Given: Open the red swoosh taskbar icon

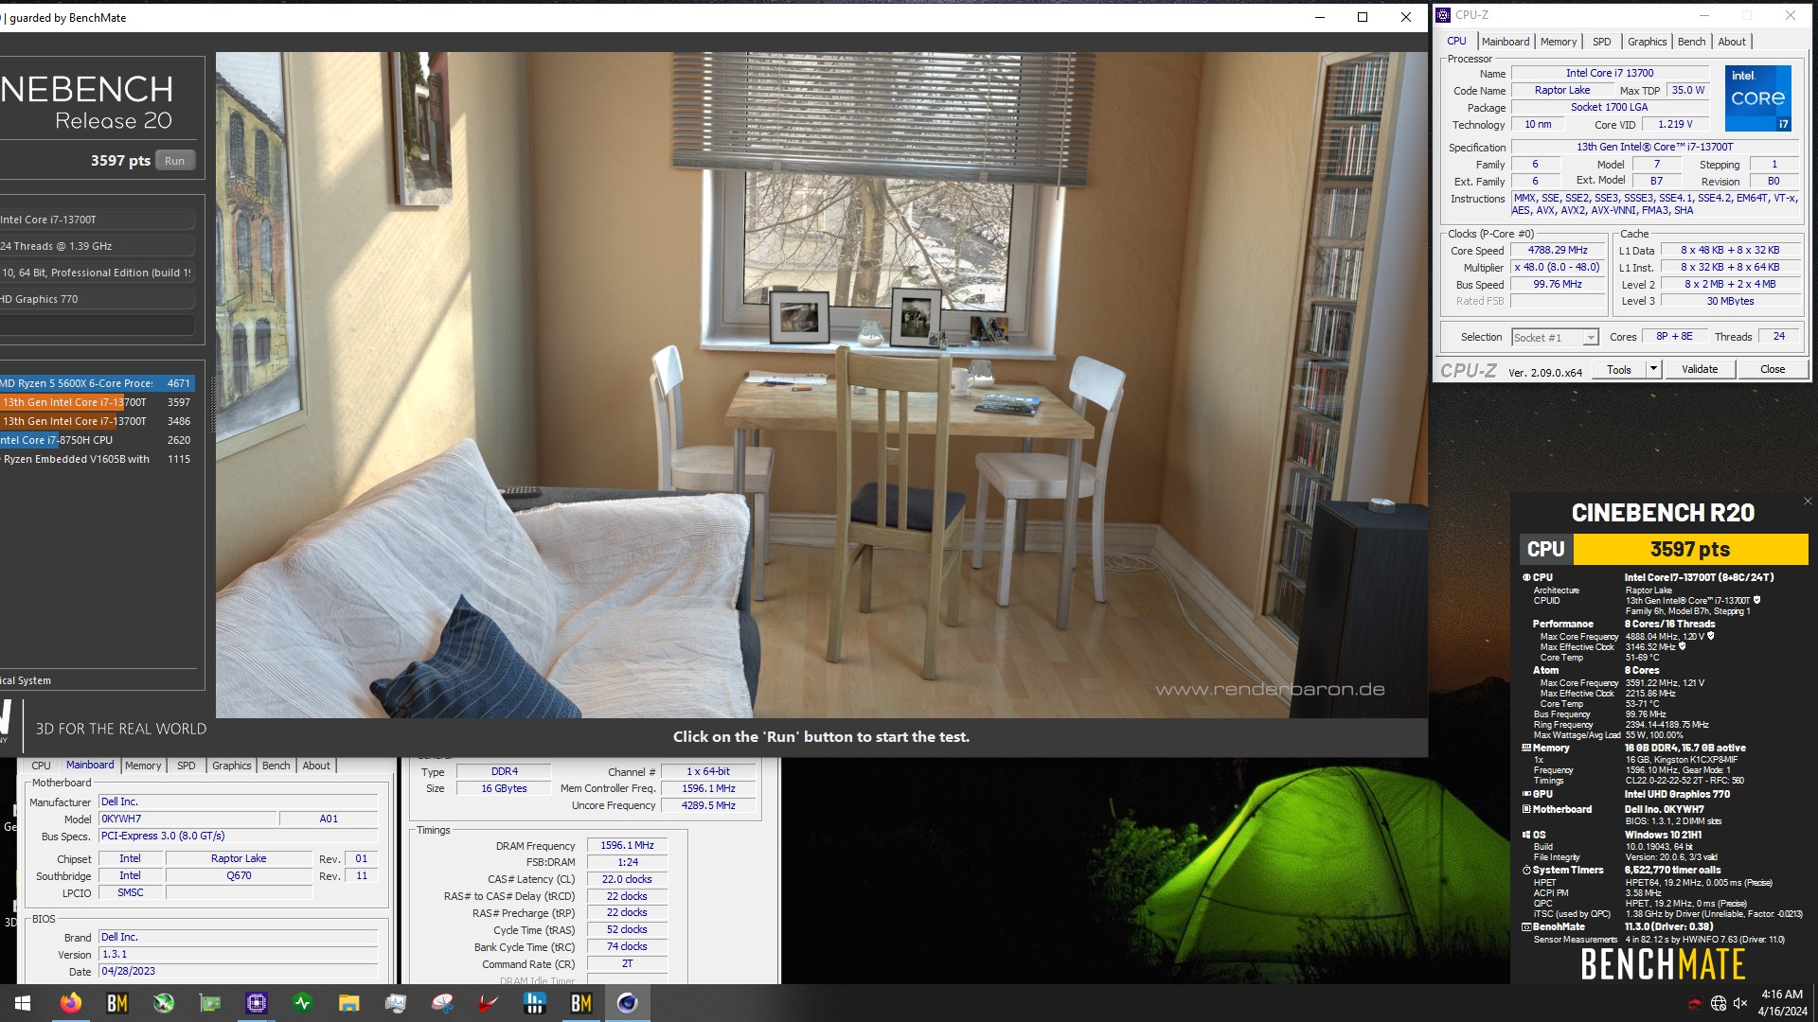Looking at the screenshot, I should point(489,1003).
